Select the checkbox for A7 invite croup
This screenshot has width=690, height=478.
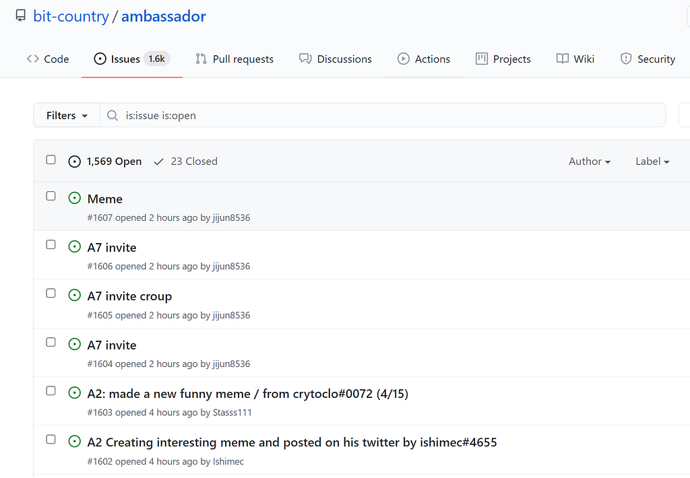tap(51, 294)
